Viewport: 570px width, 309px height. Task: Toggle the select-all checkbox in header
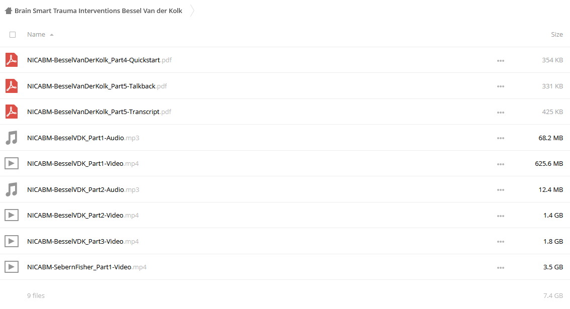coord(13,35)
